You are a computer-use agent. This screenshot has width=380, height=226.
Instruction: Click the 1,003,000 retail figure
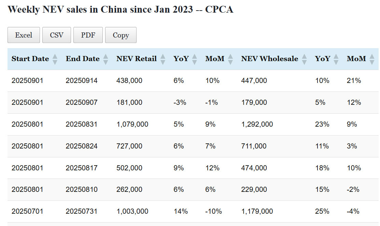[132, 212]
